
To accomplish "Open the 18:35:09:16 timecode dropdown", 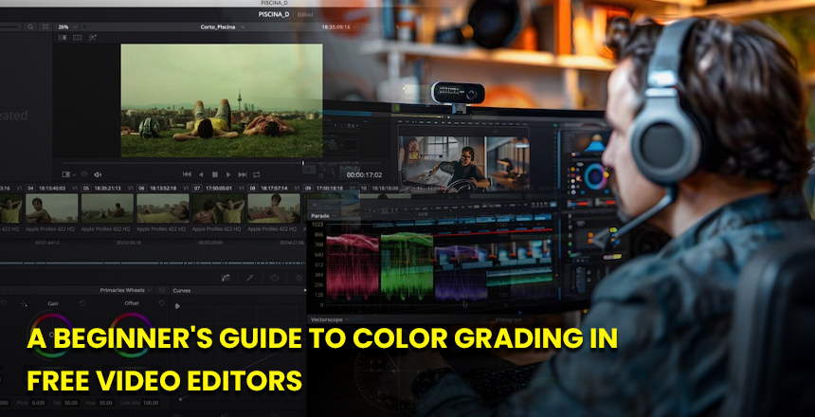I will [x=340, y=27].
